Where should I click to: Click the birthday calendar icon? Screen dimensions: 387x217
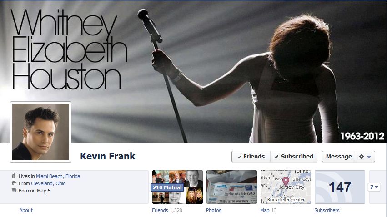[14, 190]
